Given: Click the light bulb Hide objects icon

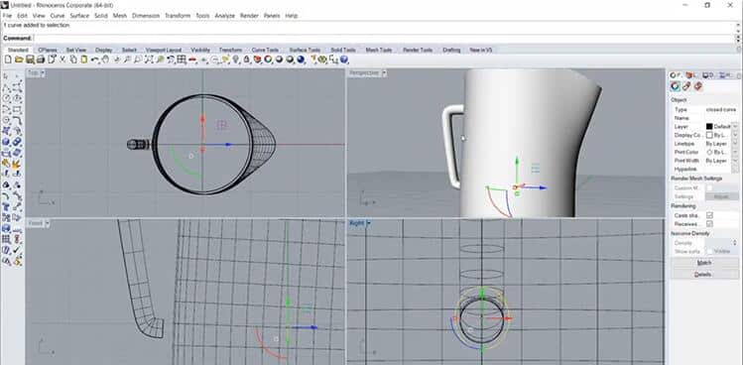Looking at the screenshot, I should point(235,60).
